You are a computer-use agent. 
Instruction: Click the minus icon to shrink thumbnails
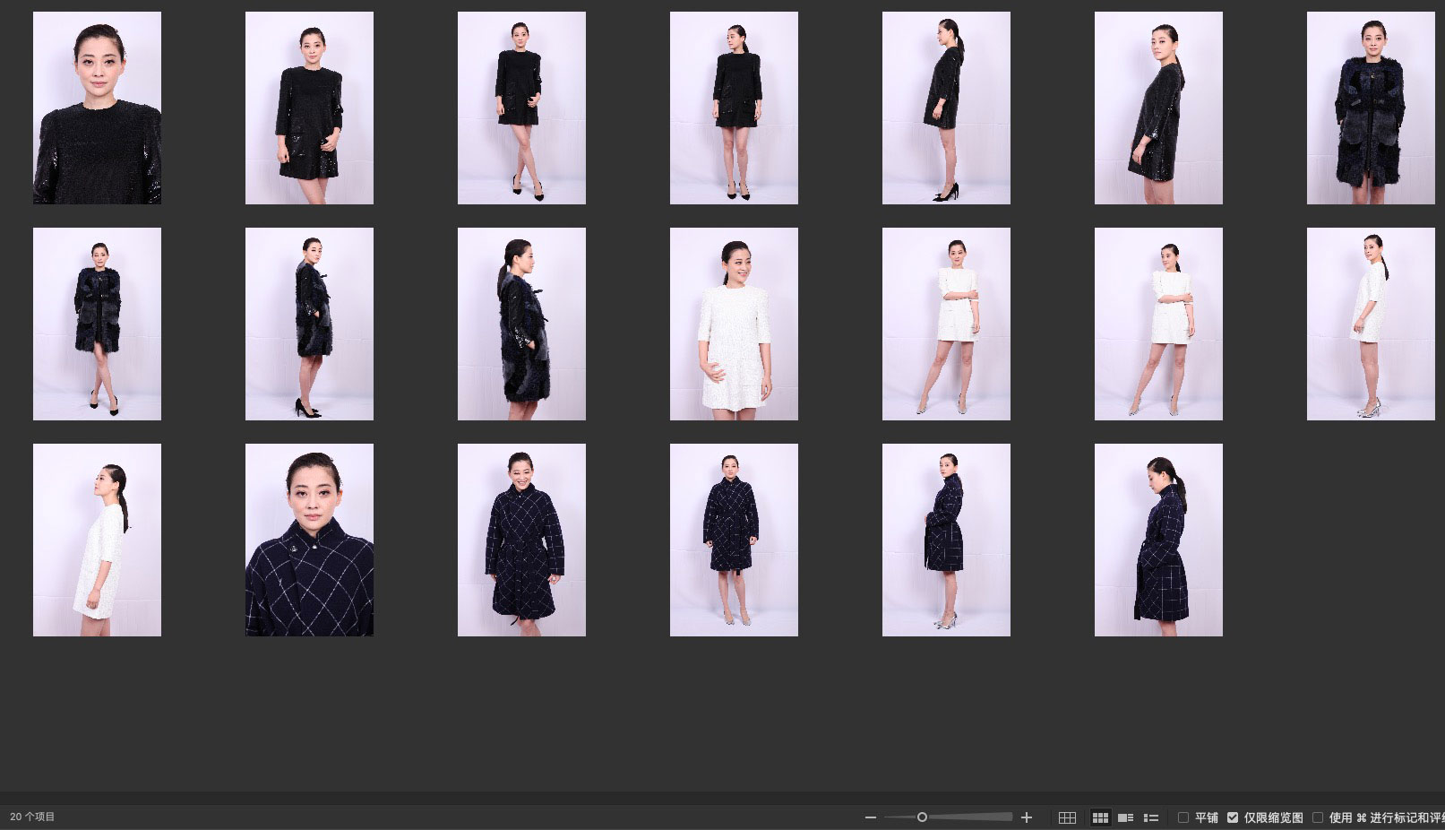pyautogui.click(x=870, y=817)
